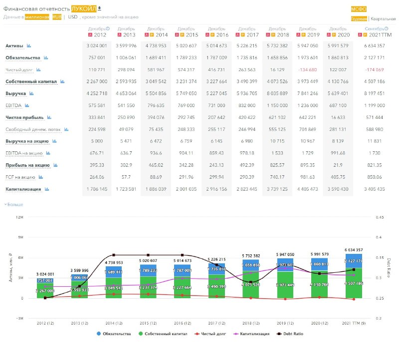This screenshot has height=342, width=399.
Task: Switch the currency to USD
Action: pos(73,17)
